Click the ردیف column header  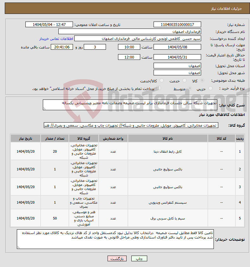pos(240,138)
